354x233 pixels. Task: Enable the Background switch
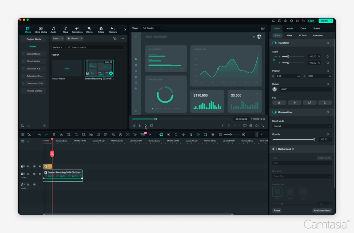274,149
